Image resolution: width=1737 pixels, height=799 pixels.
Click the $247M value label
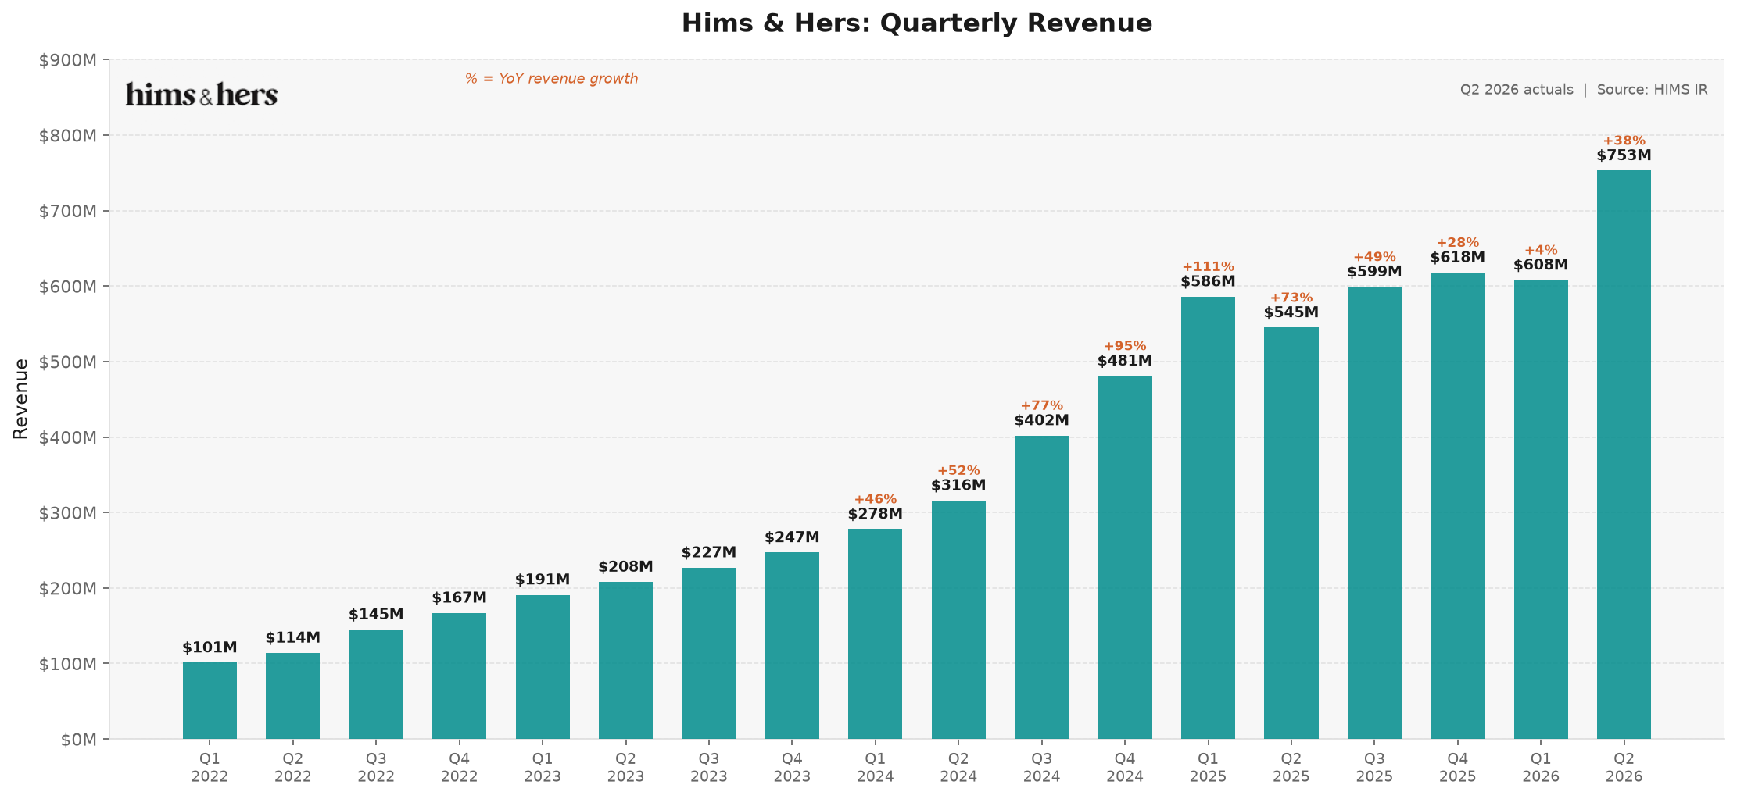click(792, 537)
